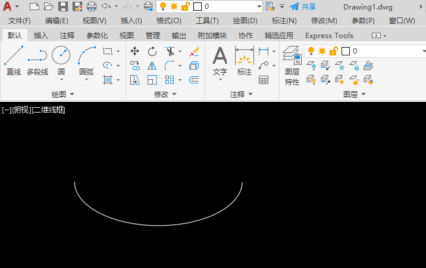Click the Table tool icon

264,80
